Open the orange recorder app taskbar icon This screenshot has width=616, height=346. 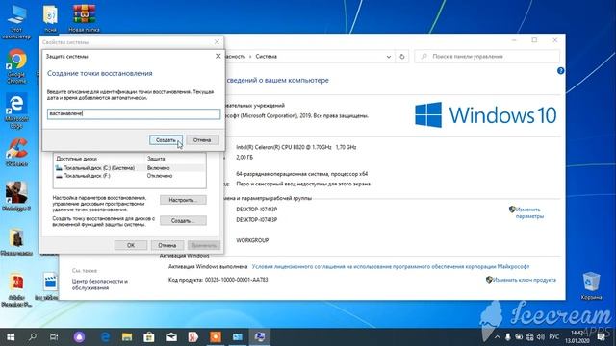[216, 337]
